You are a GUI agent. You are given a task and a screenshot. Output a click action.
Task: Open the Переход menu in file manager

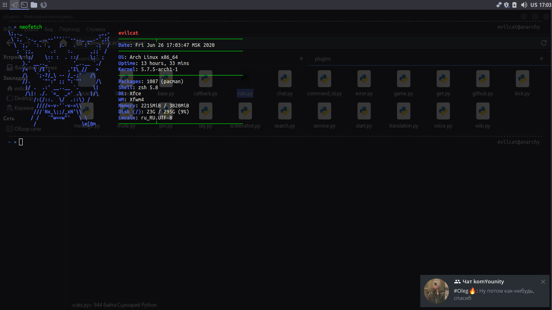click(x=70, y=29)
